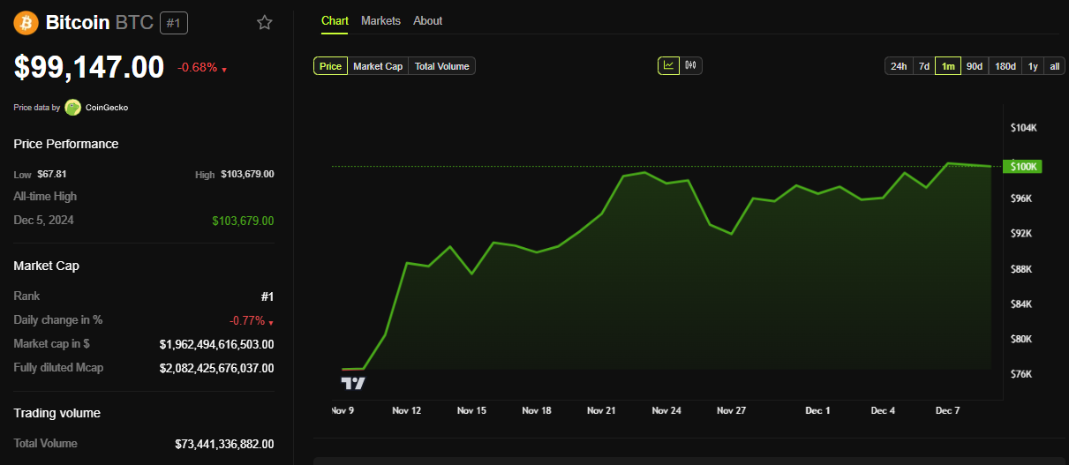Click the red price change down arrow

tap(224, 70)
